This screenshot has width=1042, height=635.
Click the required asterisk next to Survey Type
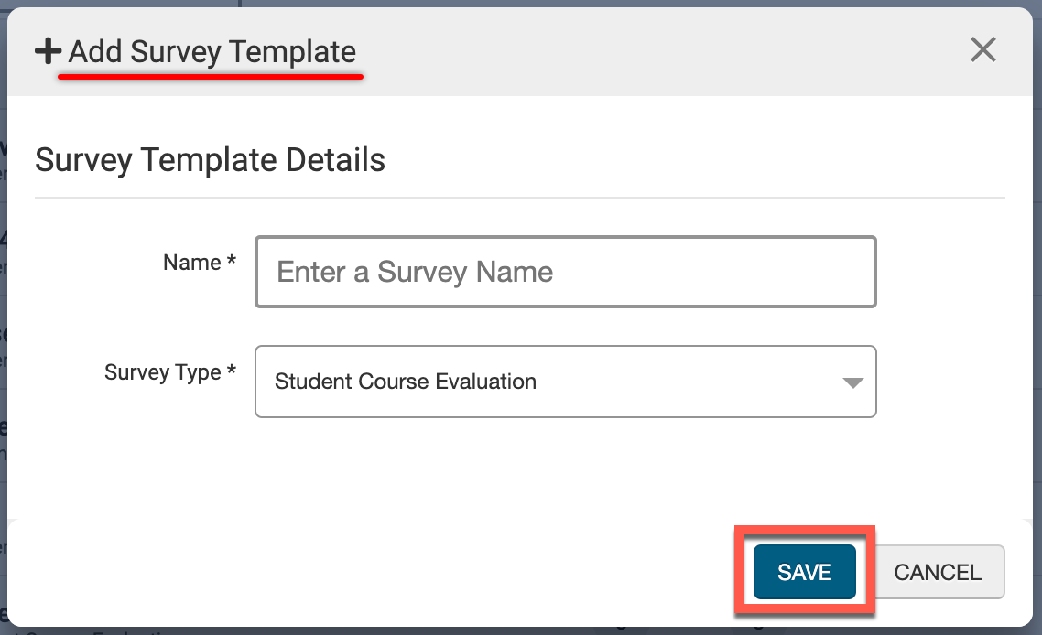[x=232, y=372]
